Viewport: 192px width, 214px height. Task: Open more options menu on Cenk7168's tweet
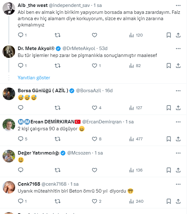[178, 184]
